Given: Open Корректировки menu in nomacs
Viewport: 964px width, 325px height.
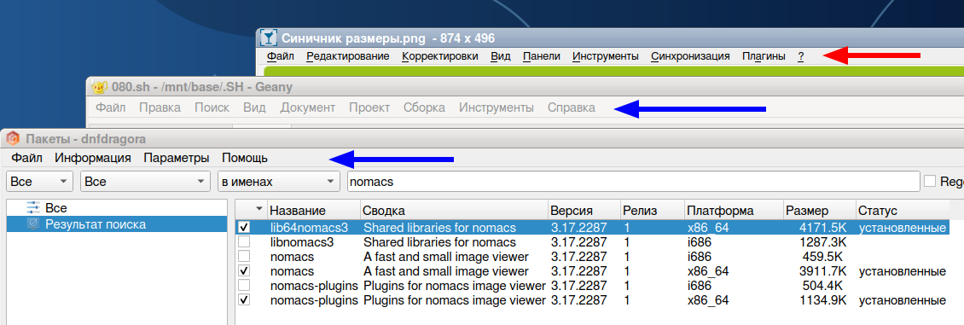Looking at the screenshot, I should tap(440, 56).
